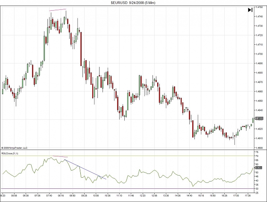
Task: Click the 10:00 time axis label
Action: 96,196
